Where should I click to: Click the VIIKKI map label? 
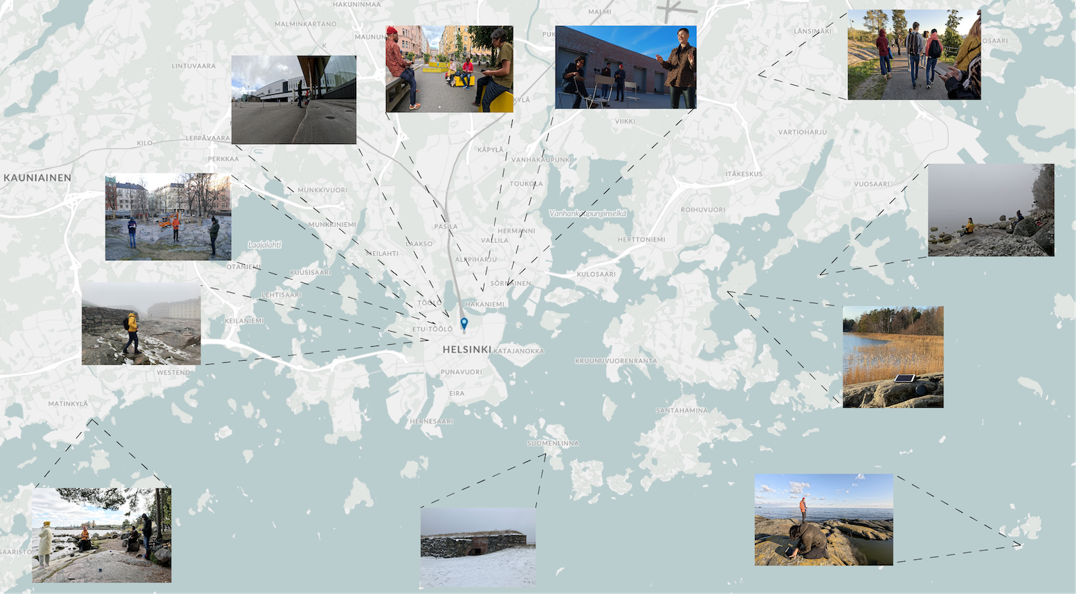pyautogui.click(x=625, y=121)
